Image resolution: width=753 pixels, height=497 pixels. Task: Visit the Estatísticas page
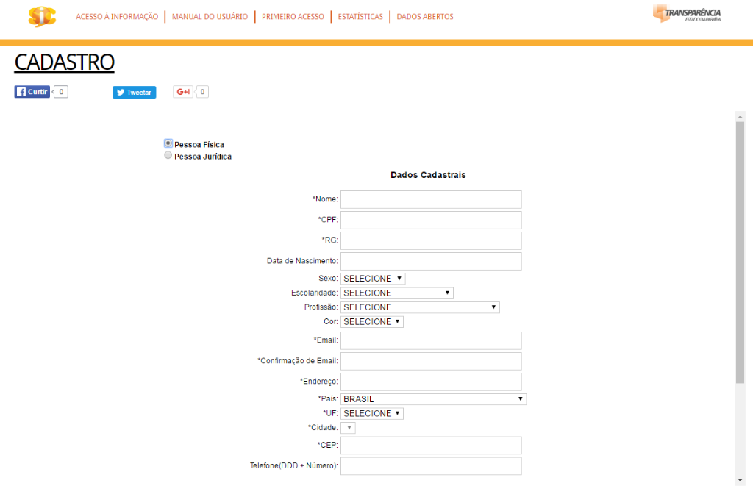pos(360,17)
